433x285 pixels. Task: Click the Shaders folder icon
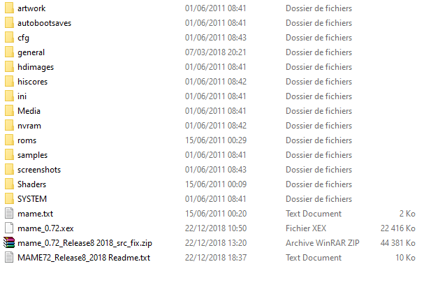(9, 184)
